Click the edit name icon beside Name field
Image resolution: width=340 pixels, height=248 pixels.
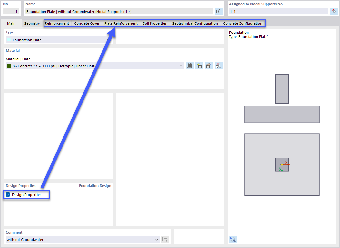[x=219, y=11]
